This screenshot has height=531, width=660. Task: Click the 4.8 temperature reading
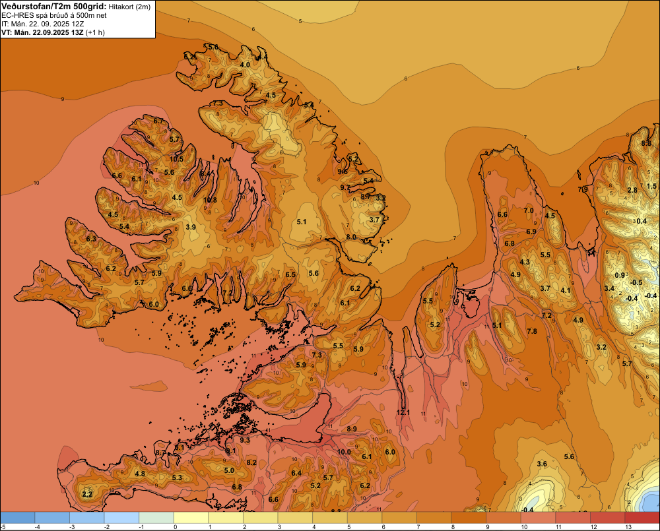(x=140, y=474)
